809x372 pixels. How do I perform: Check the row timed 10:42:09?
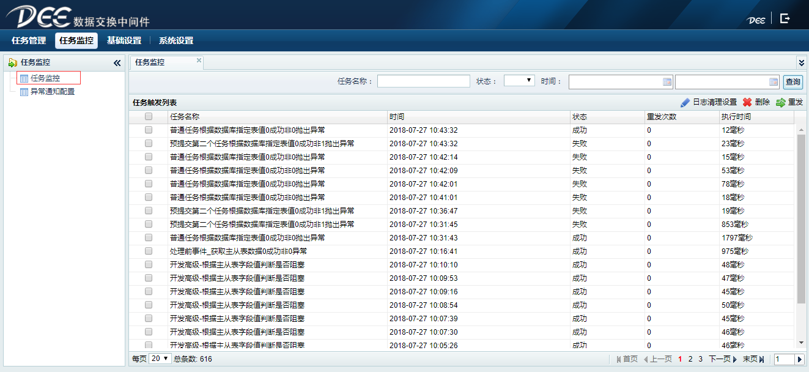coord(149,170)
